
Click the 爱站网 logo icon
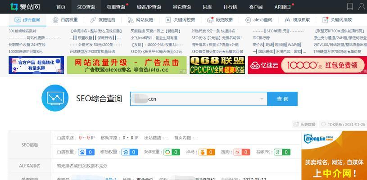pos(14,7)
